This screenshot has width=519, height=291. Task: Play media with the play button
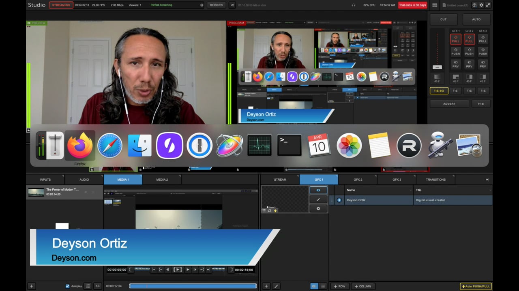[x=187, y=270]
